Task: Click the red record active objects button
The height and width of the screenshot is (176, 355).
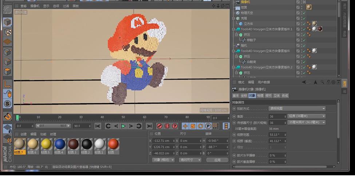Action: click(159, 126)
